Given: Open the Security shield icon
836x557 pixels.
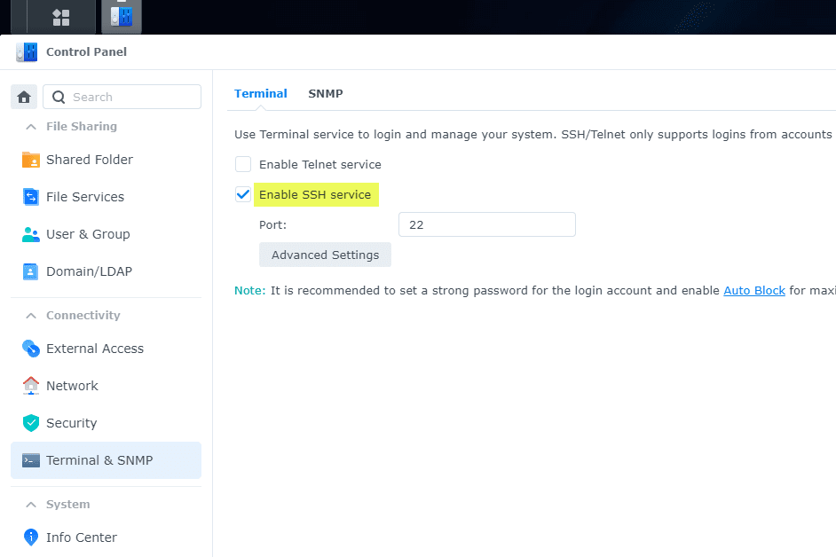Looking at the screenshot, I should pos(31,423).
